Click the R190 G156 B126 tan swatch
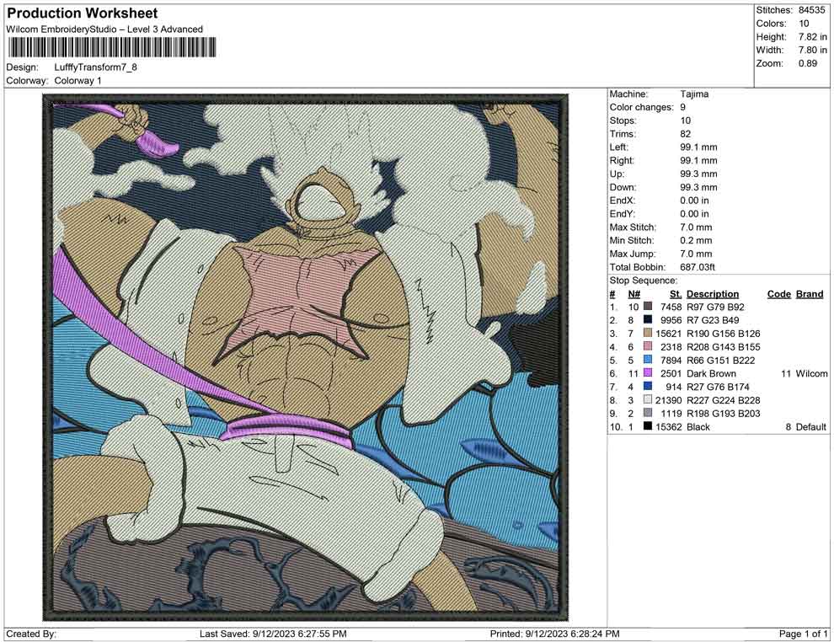This screenshot has height=642, width=834. (647, 334)
